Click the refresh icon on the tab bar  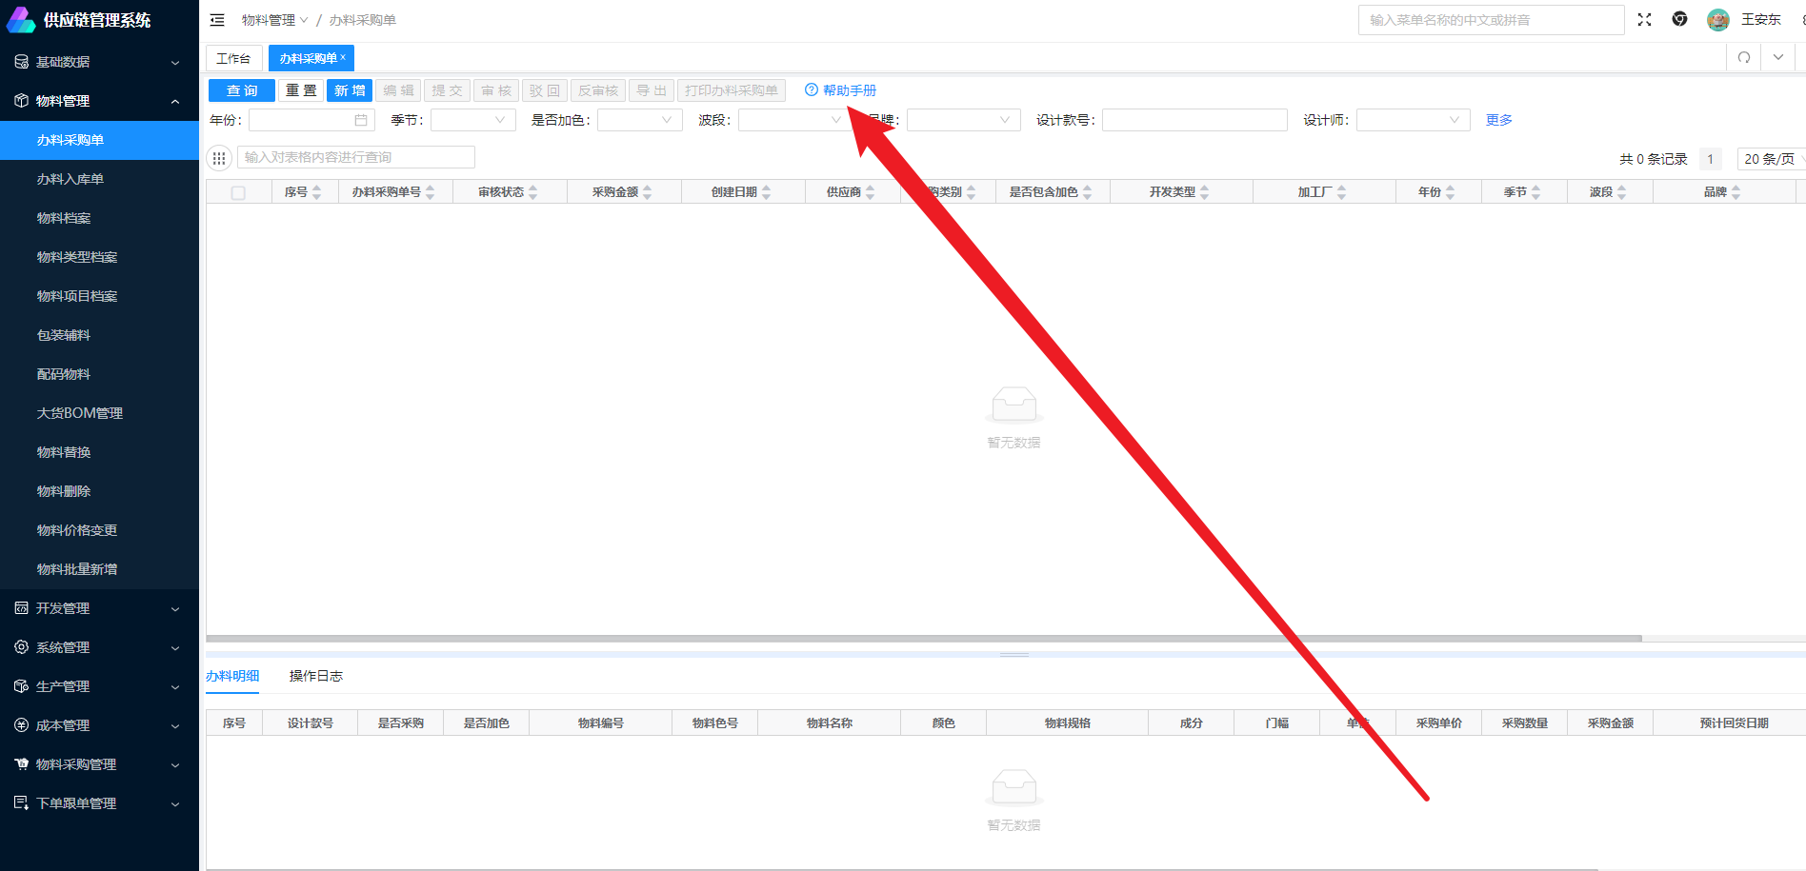point(1743,57)
